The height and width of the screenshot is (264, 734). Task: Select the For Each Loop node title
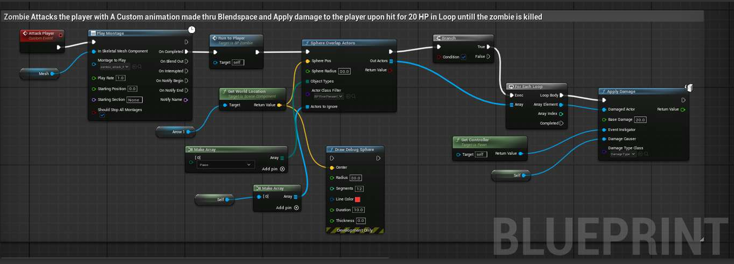coord(528,86)
